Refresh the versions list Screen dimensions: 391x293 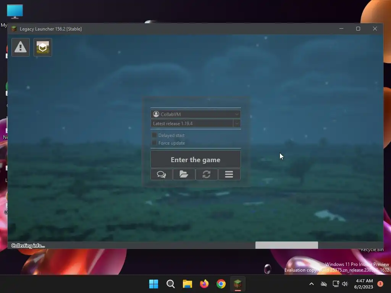(x=207, y=174)
